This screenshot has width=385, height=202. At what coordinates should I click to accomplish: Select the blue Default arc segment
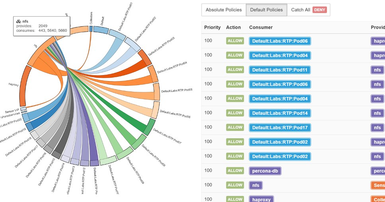point(101,30)
